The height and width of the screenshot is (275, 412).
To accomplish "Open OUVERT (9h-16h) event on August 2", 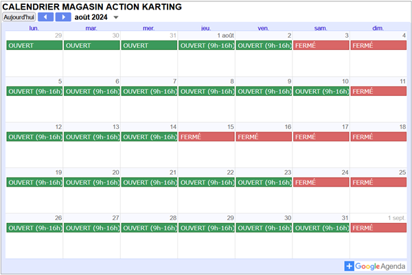I will point(264,45).
